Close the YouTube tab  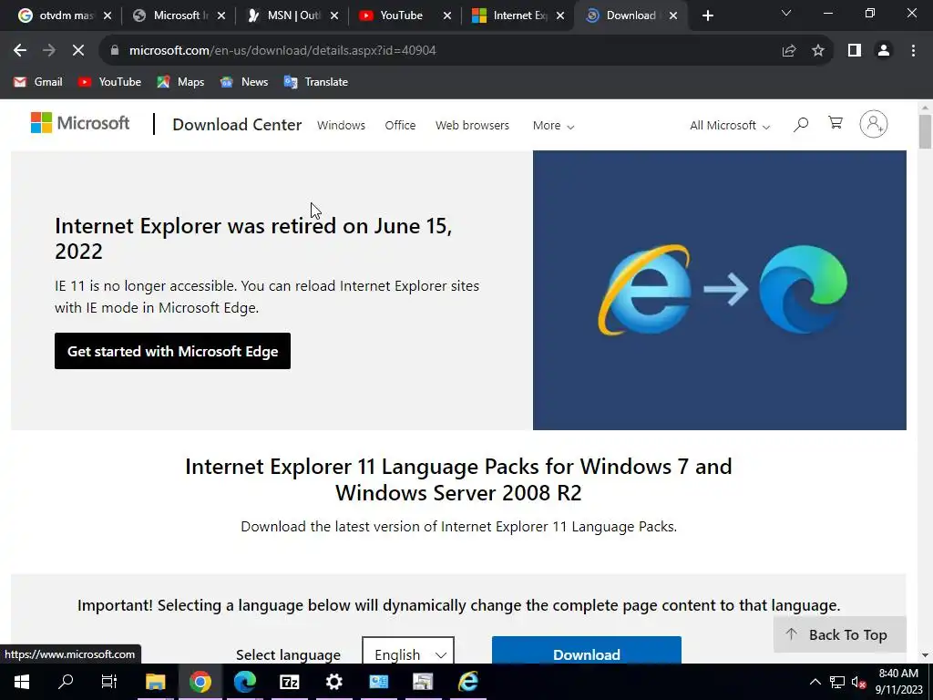447,16
